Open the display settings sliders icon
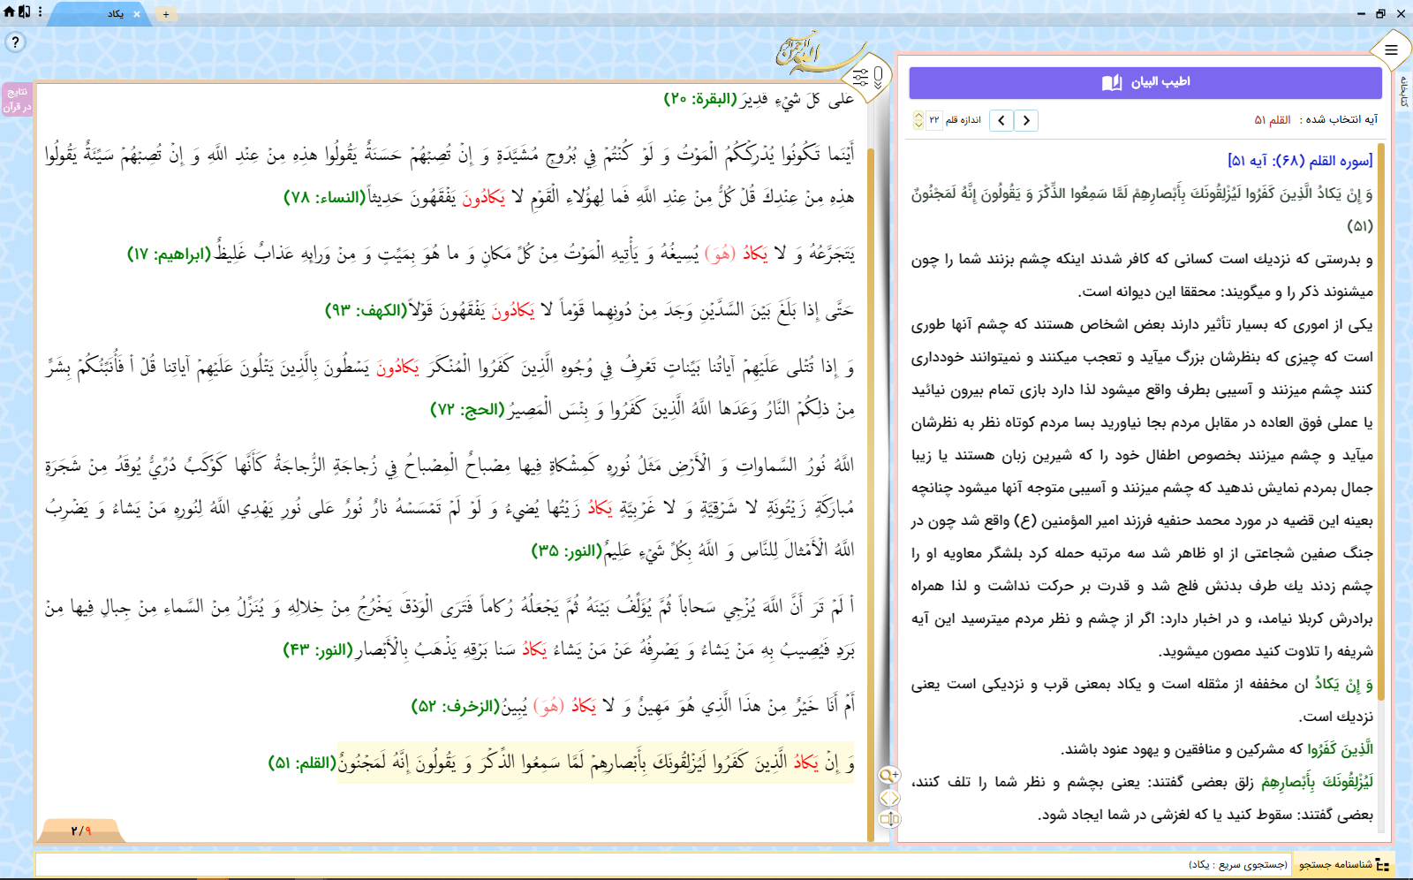 pos(860,79)
